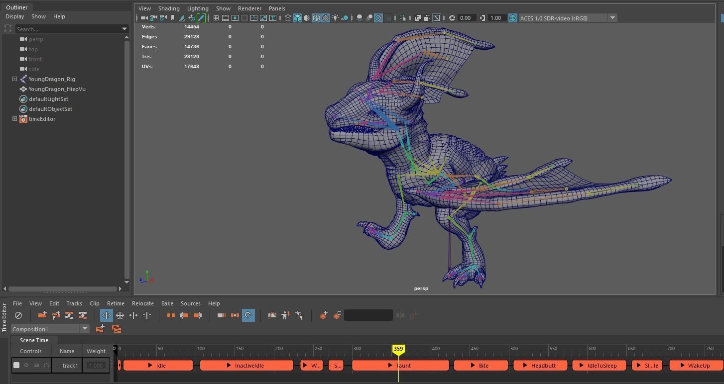Click the gamma value field showing 1.00
The width and height of the screenshot is (724, 384).
496,18
